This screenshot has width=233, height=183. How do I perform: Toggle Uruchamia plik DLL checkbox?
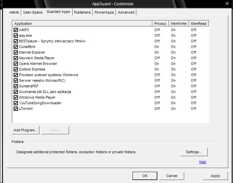click(16, 92)
